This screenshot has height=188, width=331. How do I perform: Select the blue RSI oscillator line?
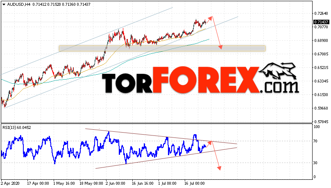click(103, 148)
